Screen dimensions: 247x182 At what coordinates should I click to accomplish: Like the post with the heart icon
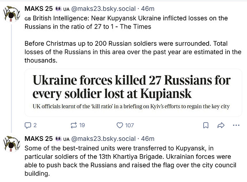(120, 125)
